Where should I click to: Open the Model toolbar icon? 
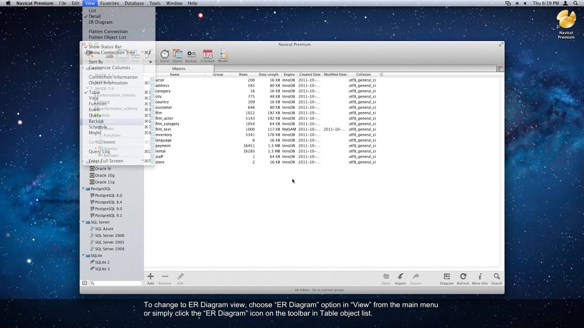click(223, 54)
